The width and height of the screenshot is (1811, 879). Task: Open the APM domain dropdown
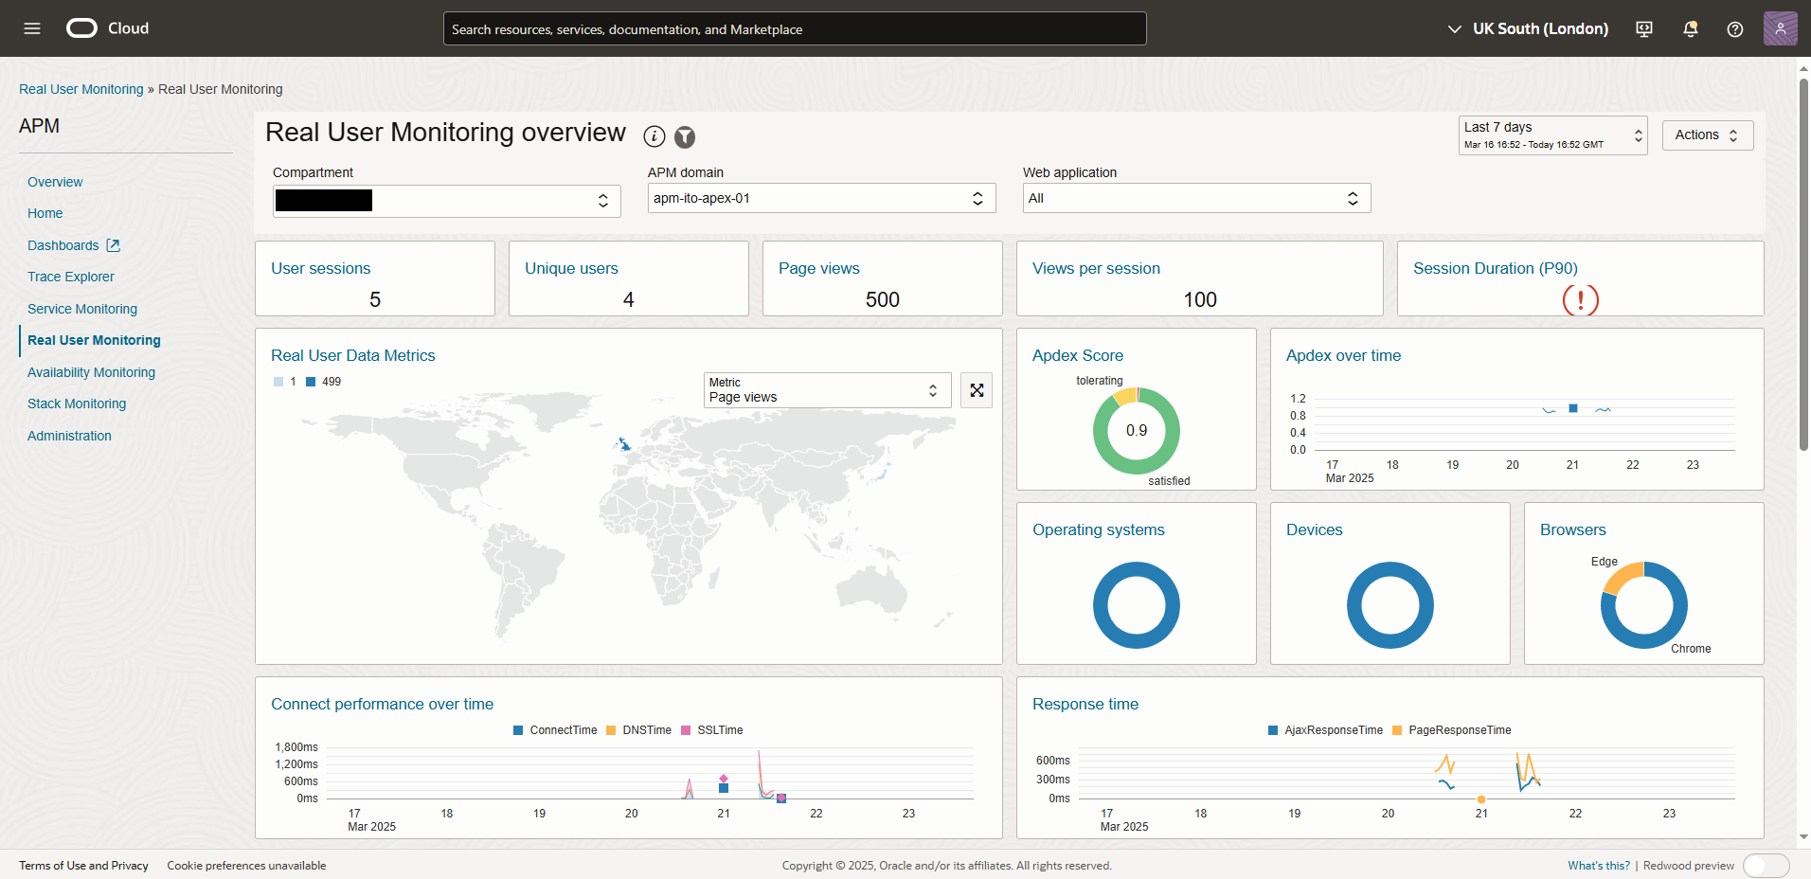pos(821,198)
